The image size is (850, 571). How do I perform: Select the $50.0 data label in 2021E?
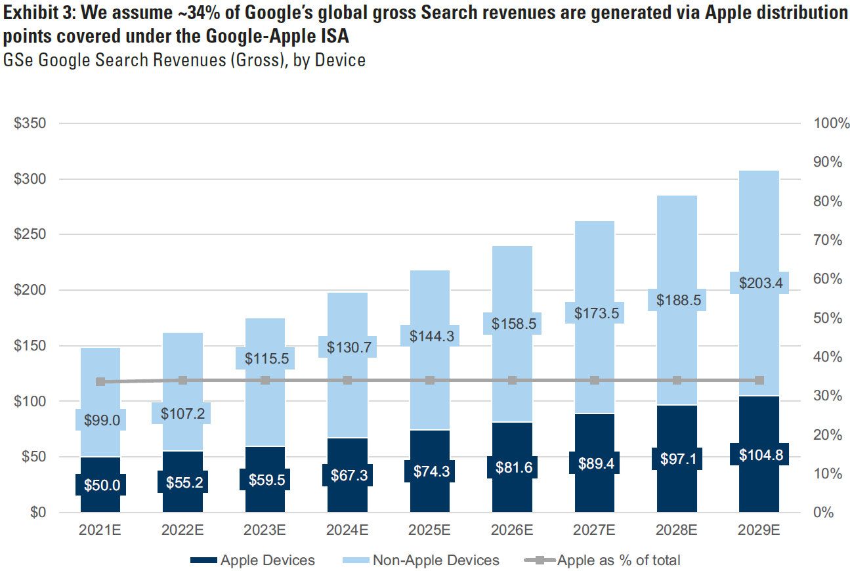point(101,485)
